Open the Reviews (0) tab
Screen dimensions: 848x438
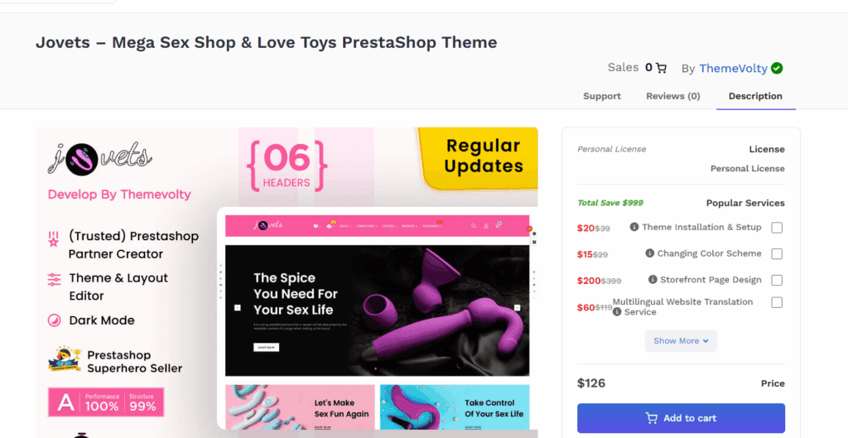[672, 96]
